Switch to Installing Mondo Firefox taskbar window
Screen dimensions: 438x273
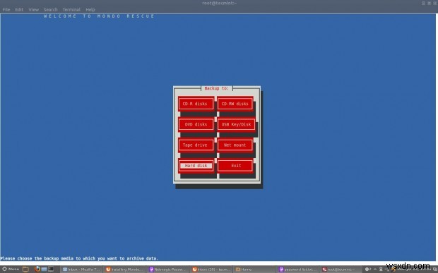(124, 269)
